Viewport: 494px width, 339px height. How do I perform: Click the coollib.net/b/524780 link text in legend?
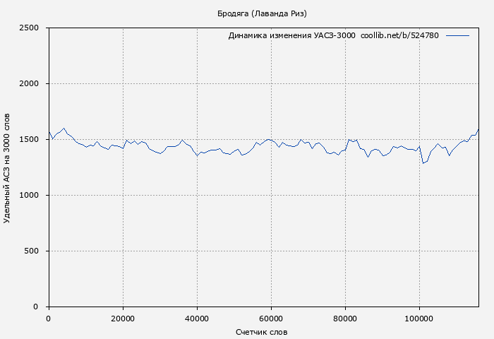[399, 35]
